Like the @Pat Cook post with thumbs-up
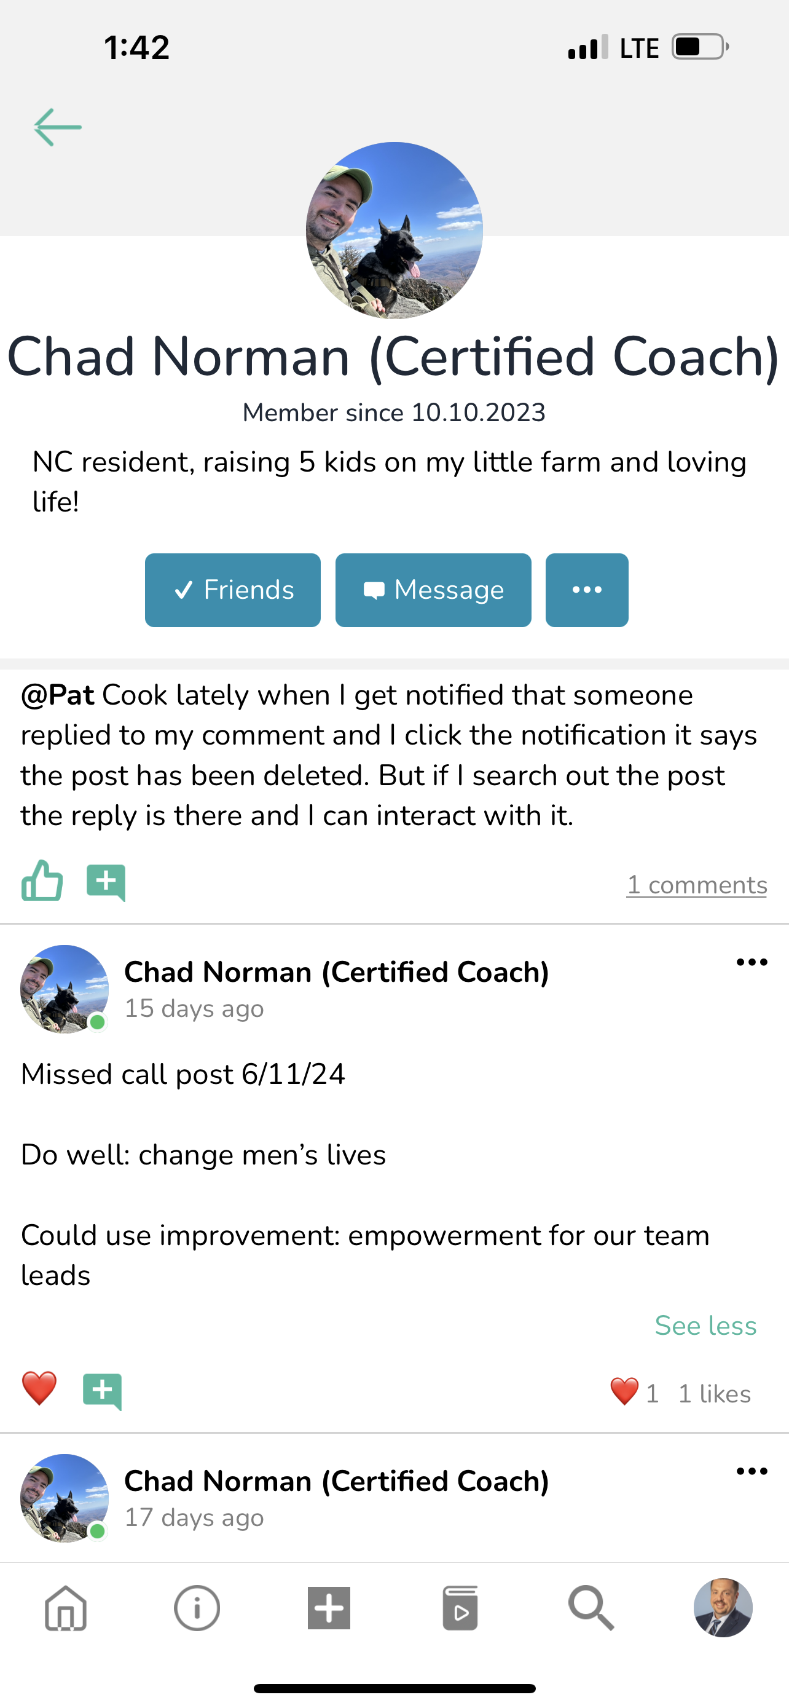Screen dimensions: 789x1708 click(42, 881)
